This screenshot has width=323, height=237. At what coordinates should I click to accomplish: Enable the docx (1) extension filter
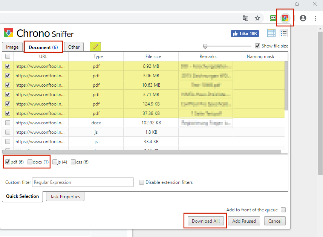pyautogui.click(x=30, y=162)
